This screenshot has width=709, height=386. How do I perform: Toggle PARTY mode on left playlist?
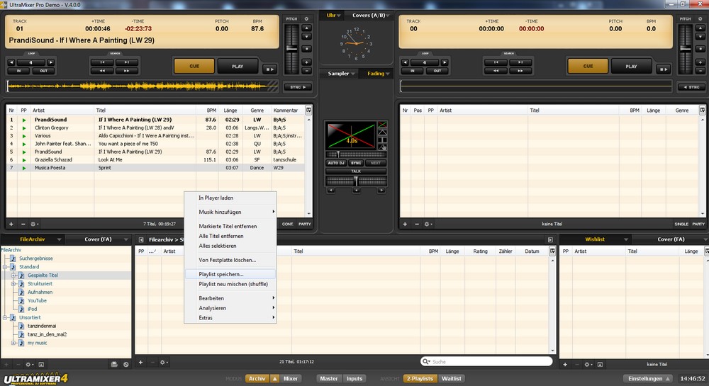click(305, 224)
